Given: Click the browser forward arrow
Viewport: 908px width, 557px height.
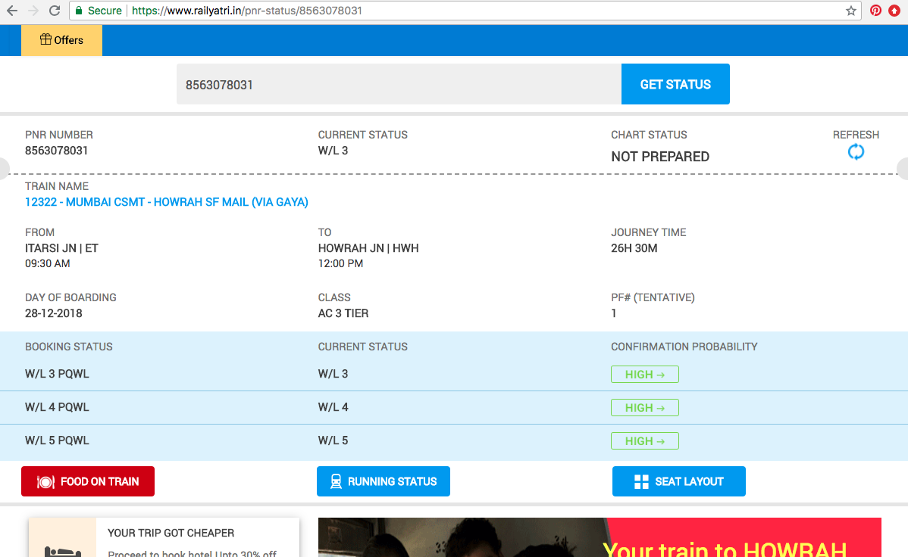Looking at the screenshot, I should click(33, 11).
